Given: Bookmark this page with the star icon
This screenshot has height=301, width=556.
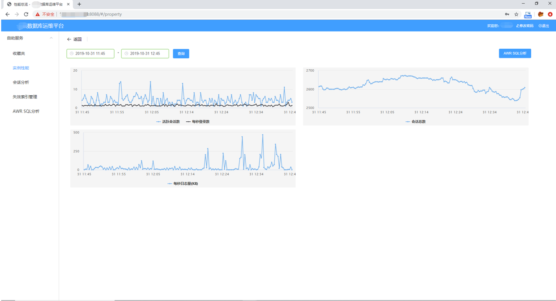Looking at the screenshot, I should 516,14.
